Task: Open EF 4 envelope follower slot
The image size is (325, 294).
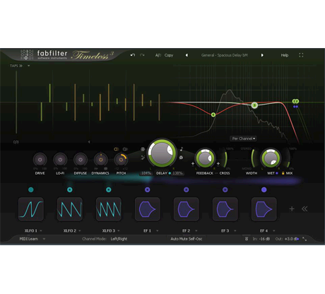Action: pyautogui.click(x=264, y=209)
